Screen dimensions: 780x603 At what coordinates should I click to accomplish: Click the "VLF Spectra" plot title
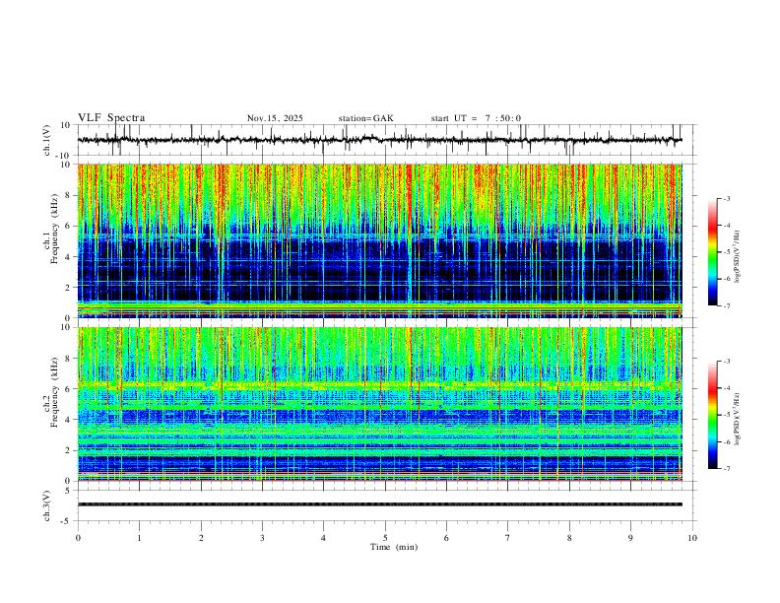(111, 118)
